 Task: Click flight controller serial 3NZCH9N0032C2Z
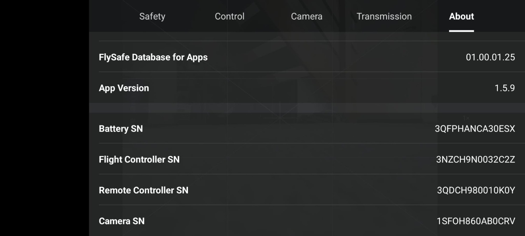coord(475,159)
